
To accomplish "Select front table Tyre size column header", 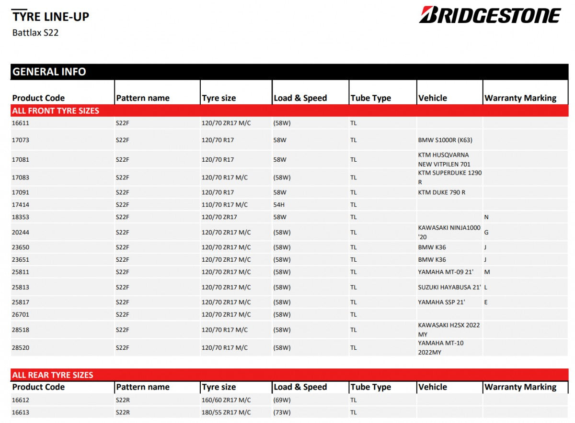I will [219, 98].
